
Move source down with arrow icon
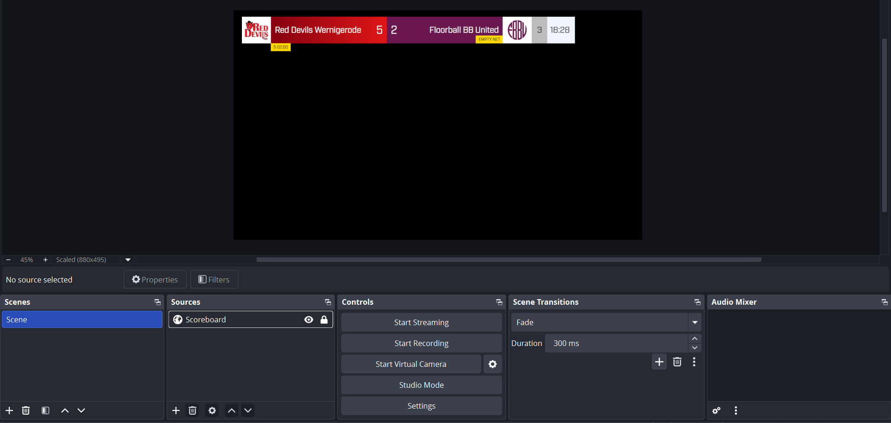[248, 410]
